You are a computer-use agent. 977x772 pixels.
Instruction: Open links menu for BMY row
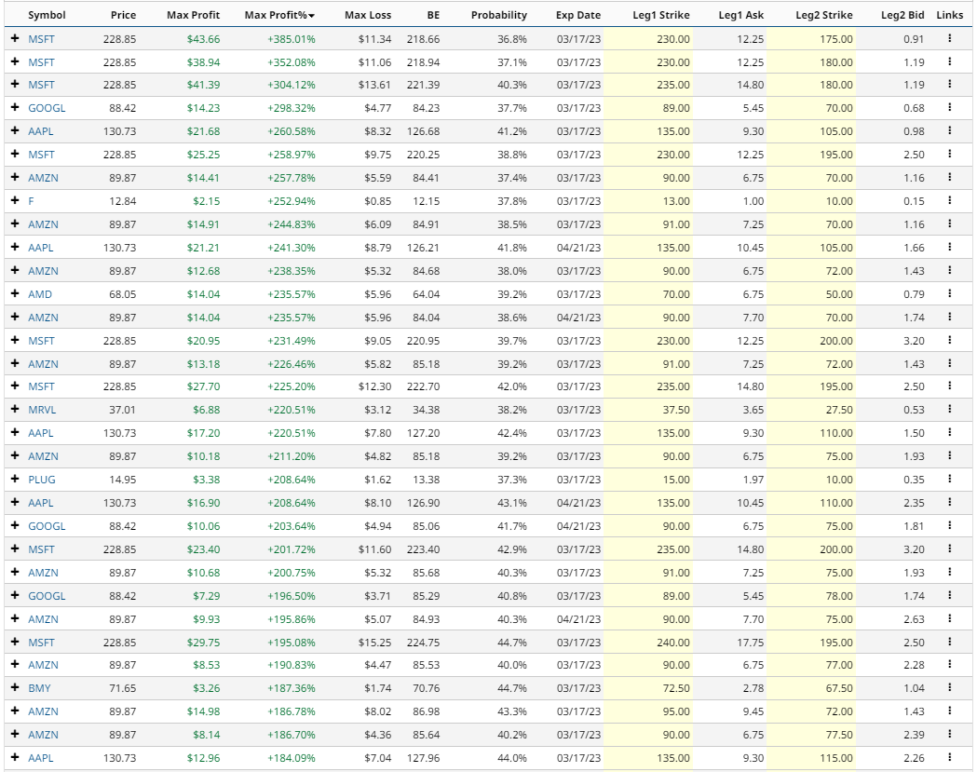[950, 688]
